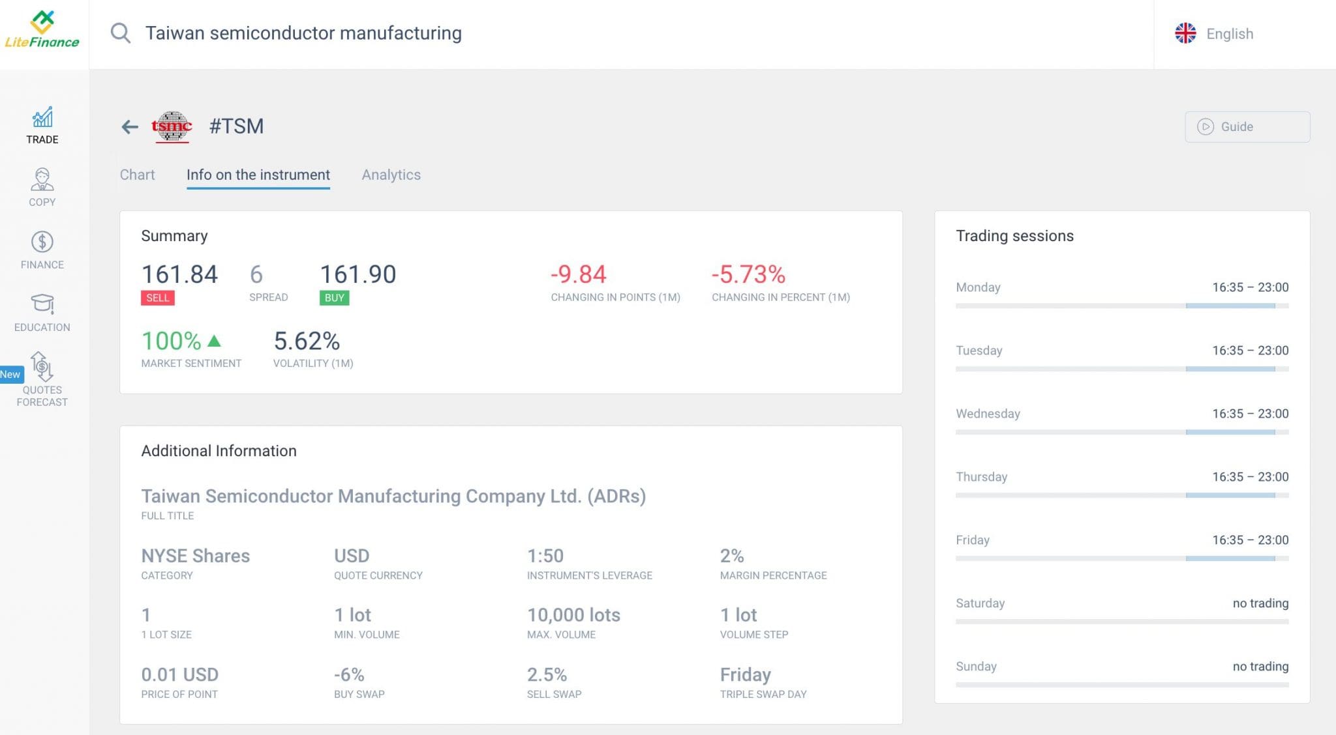This screenshot has height=735, width=1336.
Task: Click the Trading sessions Friday row label
Action: click(x=973, y=540)
